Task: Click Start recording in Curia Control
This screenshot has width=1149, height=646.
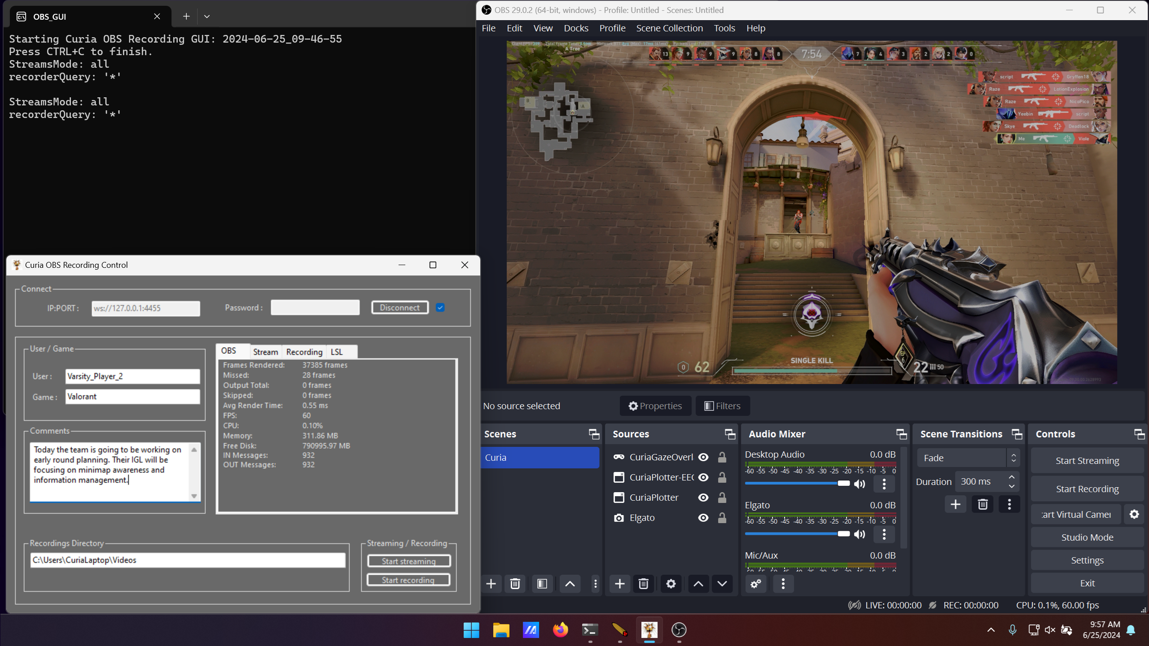Action: coord(409,580)
